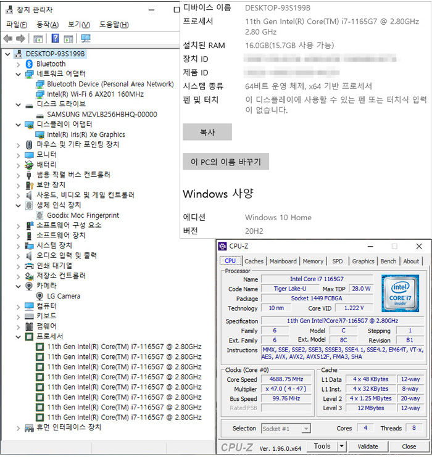Click the 이 PC의 이름 바꾸기 button
This screenshot has width=432, height=457.
click(226, 162)
